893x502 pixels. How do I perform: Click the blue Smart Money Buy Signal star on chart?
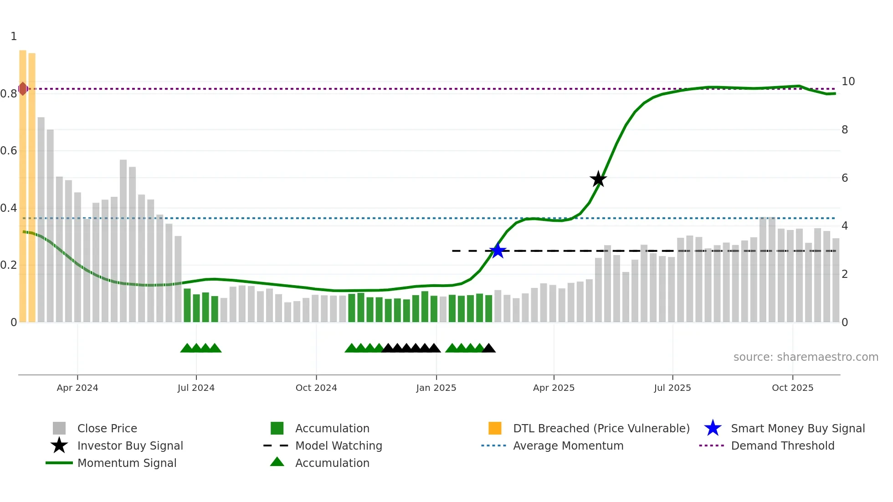point(498,251)
